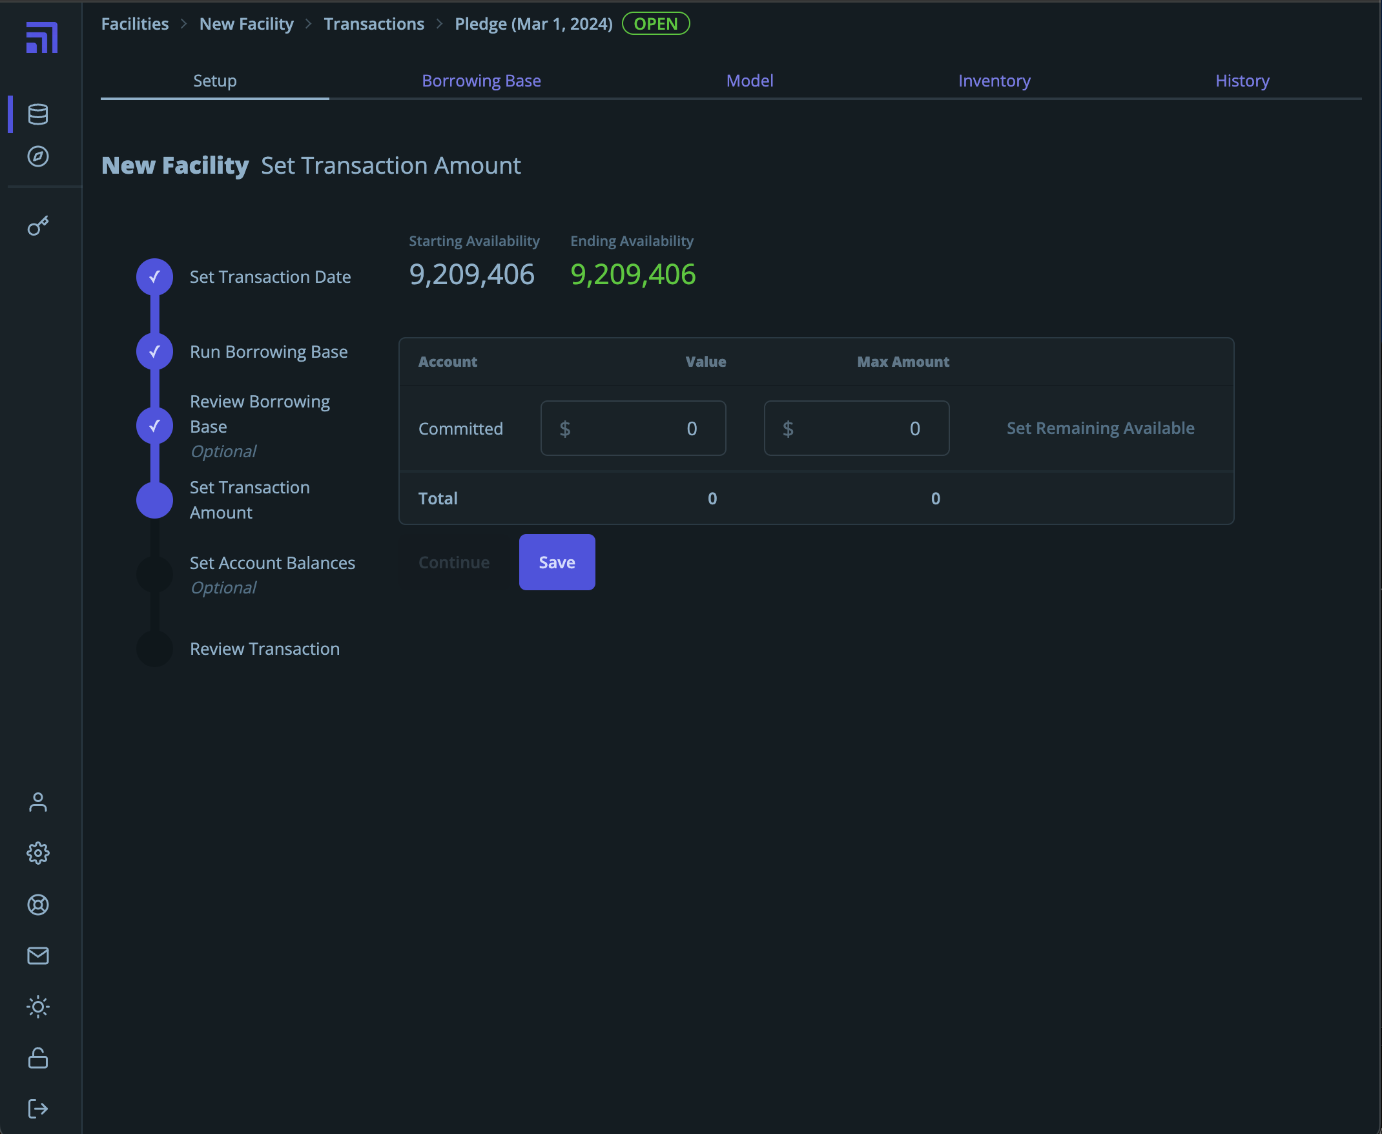Screen dimensions: 1382x1134
Task: Focus the Committed Max Amount input field
Action: [856, 429]
